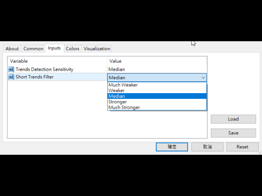Select the highlighted Median list option

pyautogui.click(x=157, y=96)
